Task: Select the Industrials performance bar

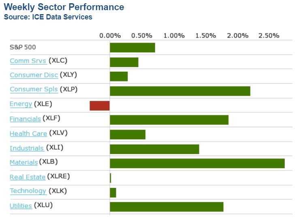Action: point(154,149)
